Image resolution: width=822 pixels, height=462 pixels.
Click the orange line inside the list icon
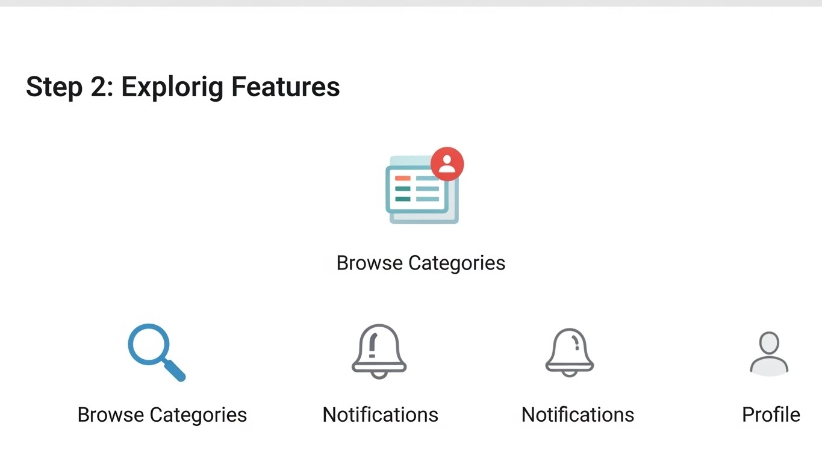pyautogui.click(x=402, y=178)
